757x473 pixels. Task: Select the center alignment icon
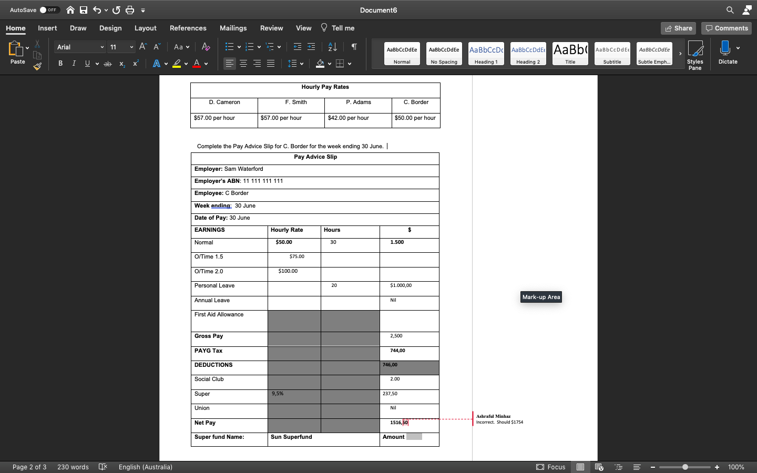(243, 63)
